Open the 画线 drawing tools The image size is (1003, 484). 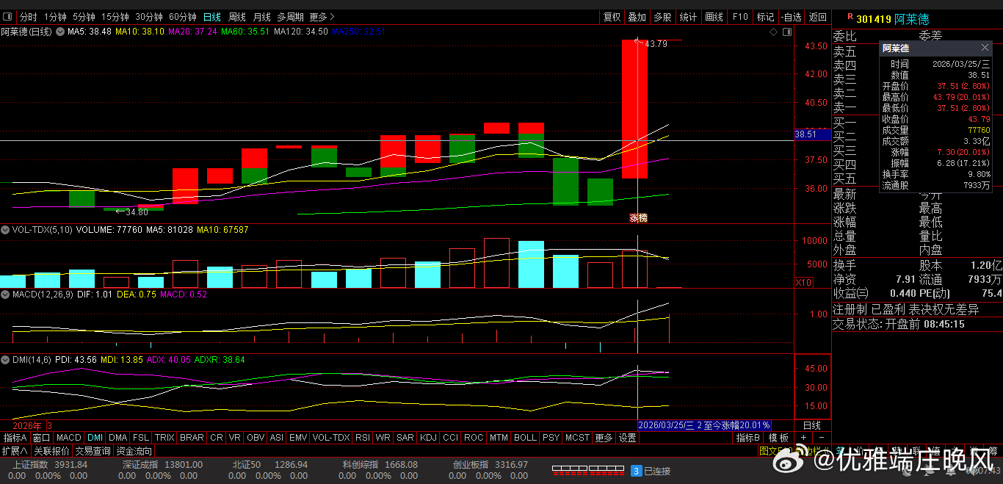click(x=714, y=17)
